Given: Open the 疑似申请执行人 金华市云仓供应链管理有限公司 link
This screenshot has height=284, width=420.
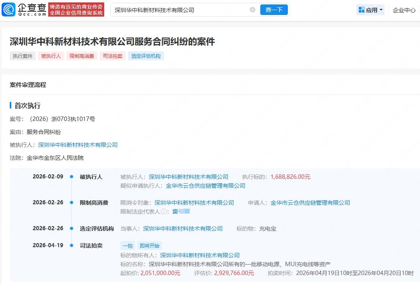Looking at the screenshot, I should point(206,186).
